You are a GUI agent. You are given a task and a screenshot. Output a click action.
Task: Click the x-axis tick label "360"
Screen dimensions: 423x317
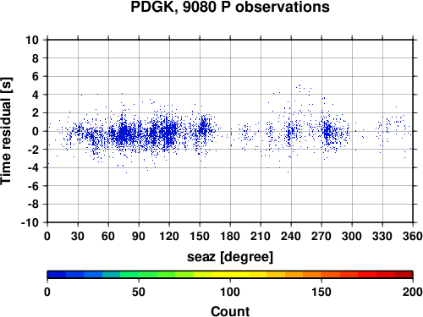tap(413, 236)
